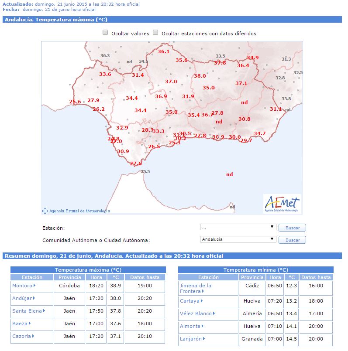Open the Comunidad Autónoma dropdown showing Andalucía
Screen dimensions: 348x351
tap(238, 239)
